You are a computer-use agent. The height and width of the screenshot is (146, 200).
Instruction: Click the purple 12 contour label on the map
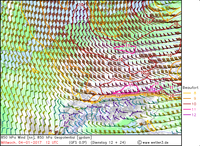pos(153,90)
